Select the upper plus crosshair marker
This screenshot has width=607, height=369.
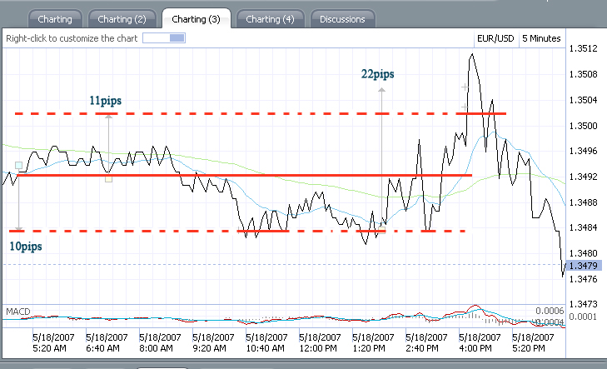click(x=465, y=87)
